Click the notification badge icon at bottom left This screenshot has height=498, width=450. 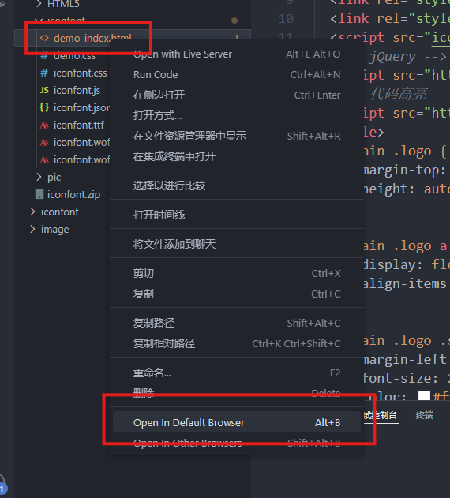(3, 489)
